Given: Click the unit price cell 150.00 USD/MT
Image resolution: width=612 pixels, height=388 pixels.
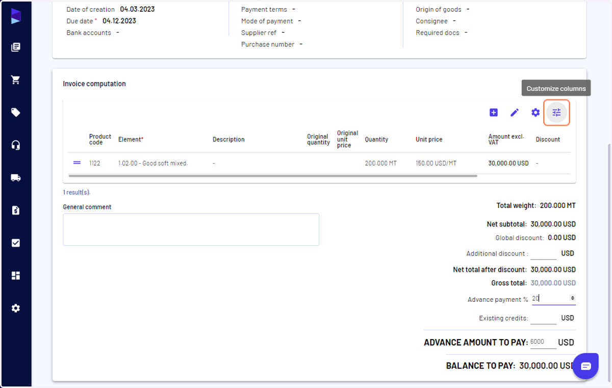Looking at the screenshot, I should tap(436, 163).
